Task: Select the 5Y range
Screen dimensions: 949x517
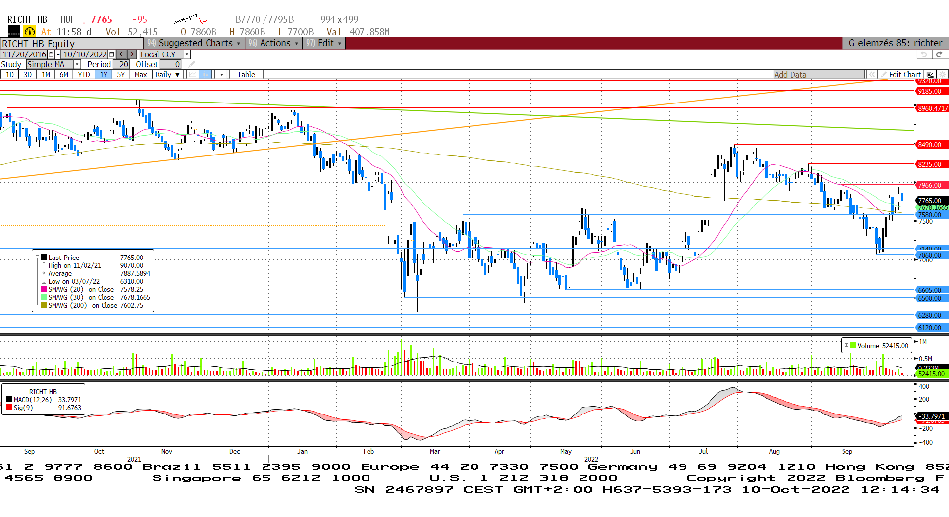Action: [121, 75]
